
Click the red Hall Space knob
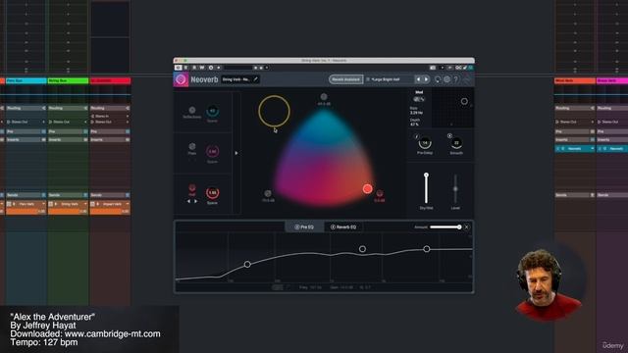212,192
